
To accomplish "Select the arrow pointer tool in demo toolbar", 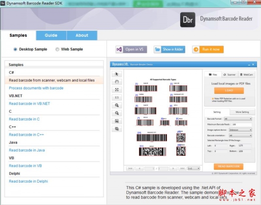I will click(117, 74).
